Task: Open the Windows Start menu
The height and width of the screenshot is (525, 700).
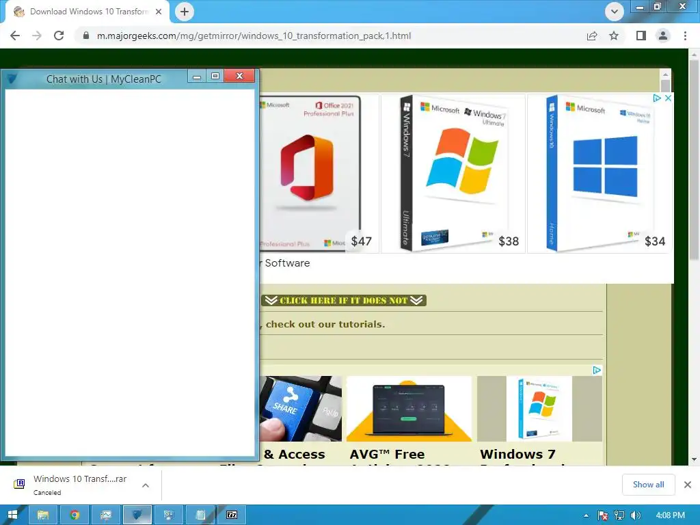Action: 12,515
